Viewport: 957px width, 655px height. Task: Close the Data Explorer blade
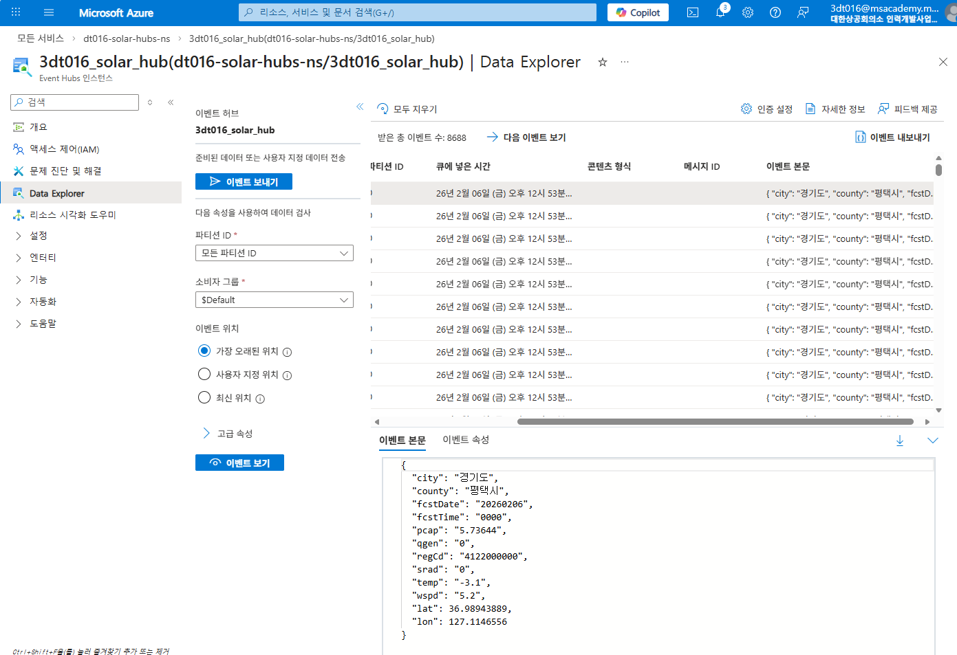coord(943,62)
